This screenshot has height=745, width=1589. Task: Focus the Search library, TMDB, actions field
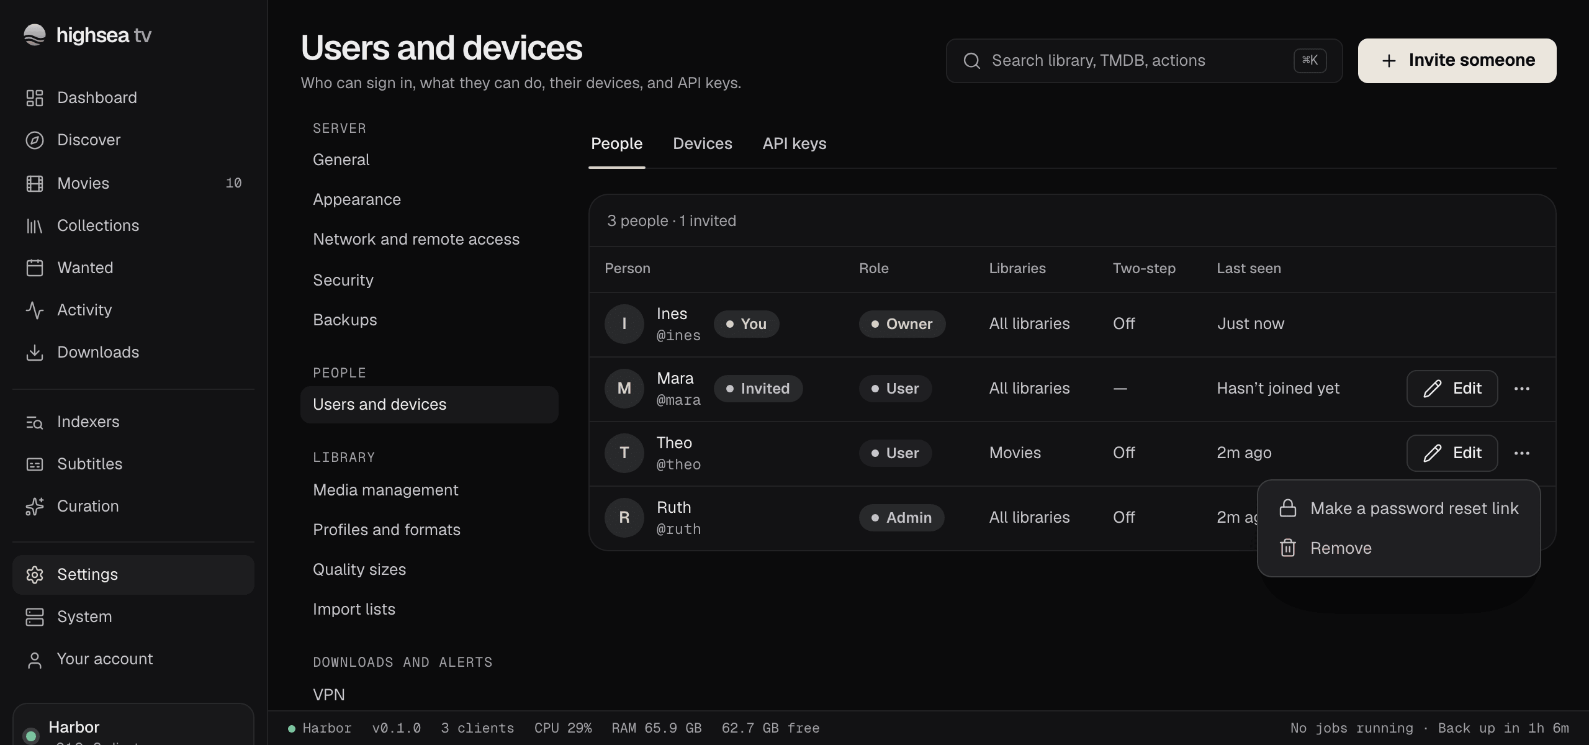pos(1145,61)
